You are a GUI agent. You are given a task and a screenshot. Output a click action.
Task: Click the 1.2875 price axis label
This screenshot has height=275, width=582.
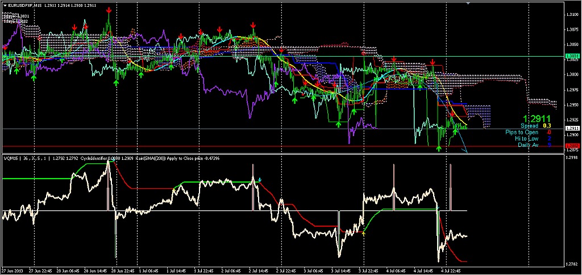pyautogui.click(x=571, y=150)
